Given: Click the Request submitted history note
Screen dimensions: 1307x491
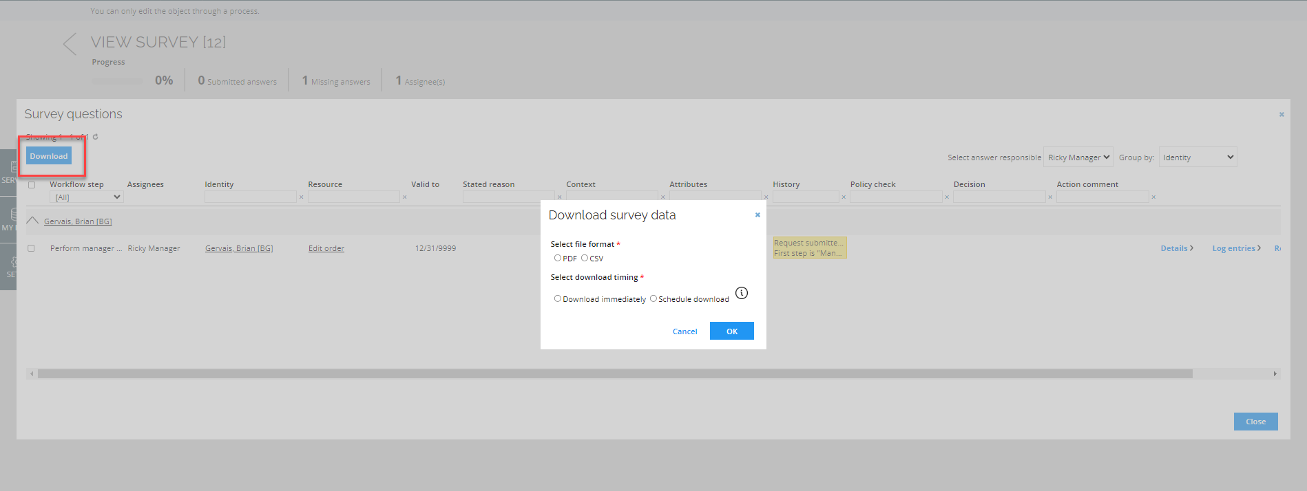Looking at the screenshot, I should pos(810,248).
